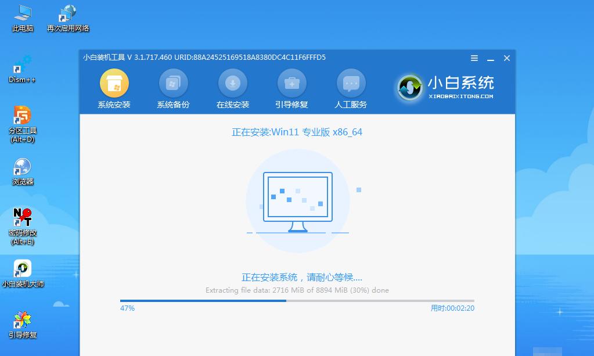Image resolution: width=594 pixels, height=356 pixels.
Task: Launch the Dism++ desktop shortcut
Action: [22, 69]
